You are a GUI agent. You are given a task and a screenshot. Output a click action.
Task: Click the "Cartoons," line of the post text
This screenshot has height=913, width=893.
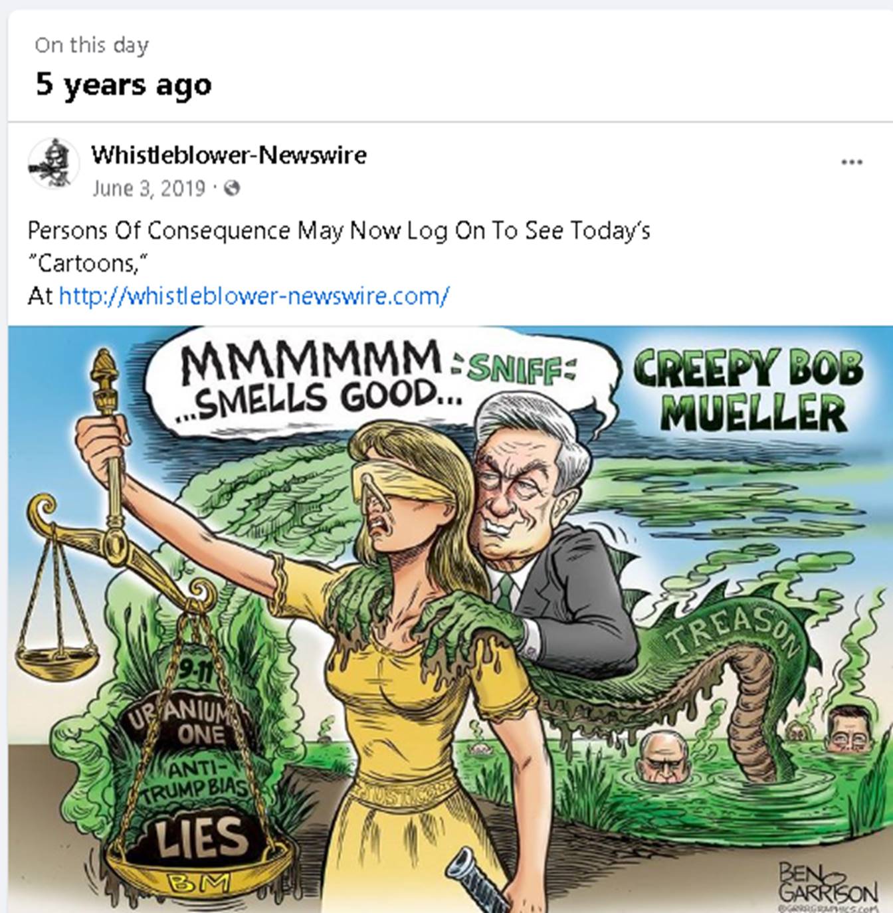(87, 263)
